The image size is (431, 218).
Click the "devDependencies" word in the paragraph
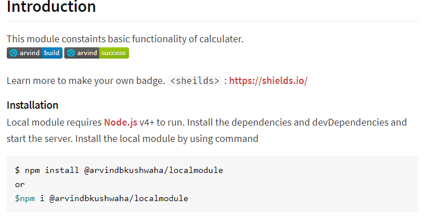pos(350,122)
